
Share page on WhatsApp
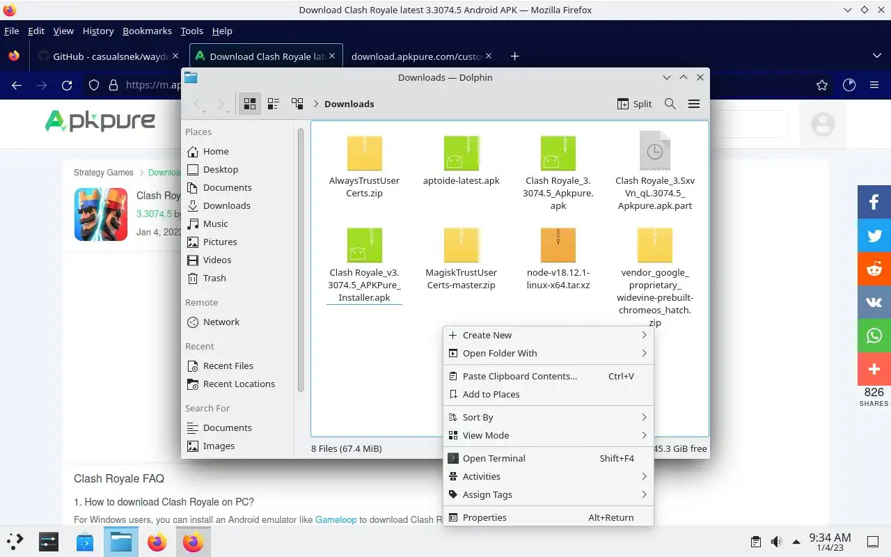(874, 336)
